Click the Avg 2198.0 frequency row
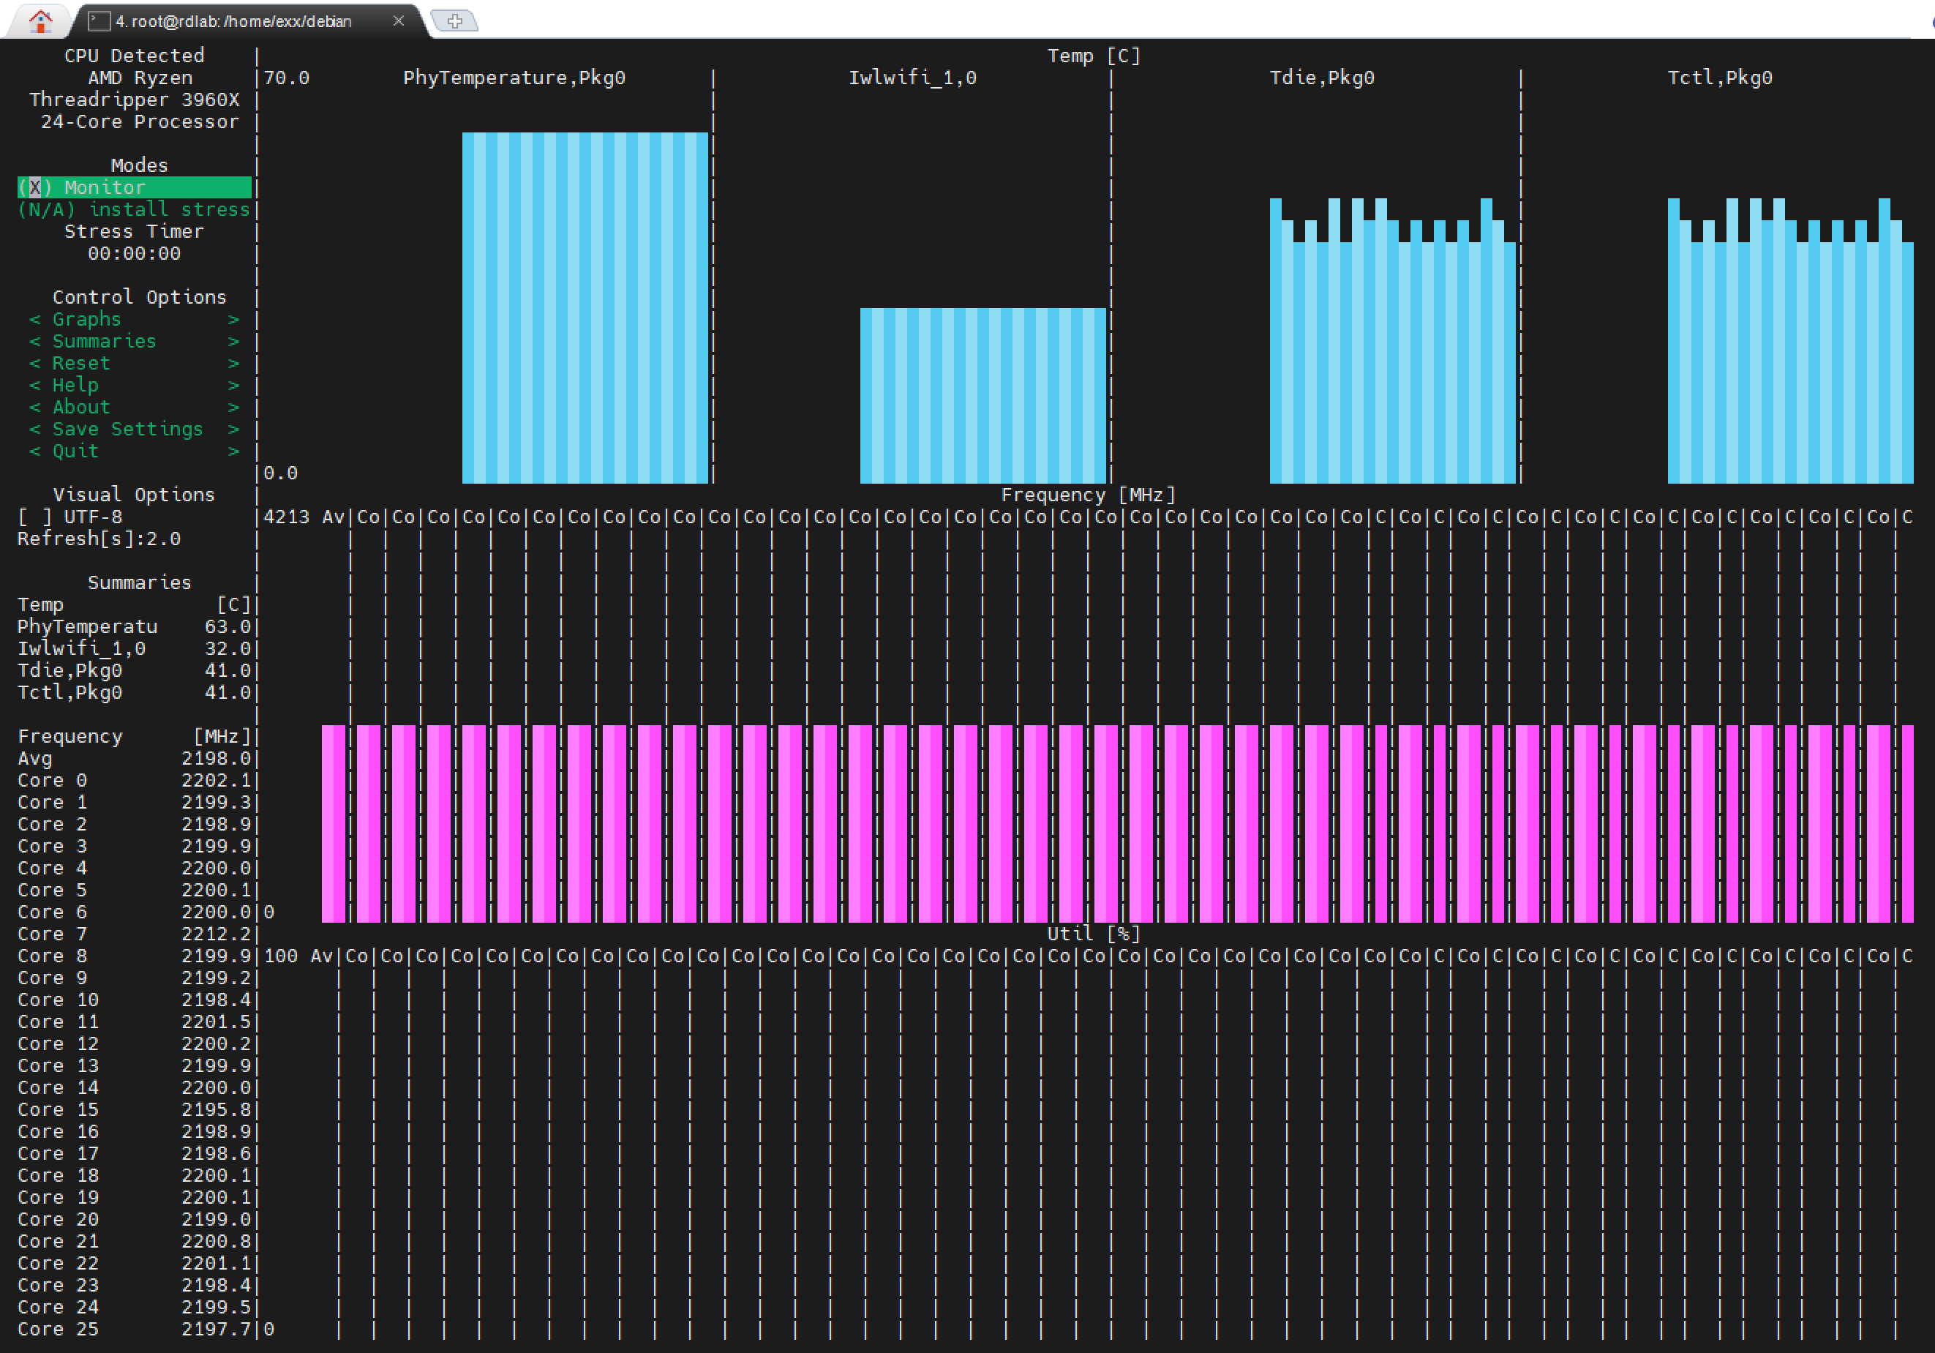The image size is (1935, 1353). pos(134,759)
